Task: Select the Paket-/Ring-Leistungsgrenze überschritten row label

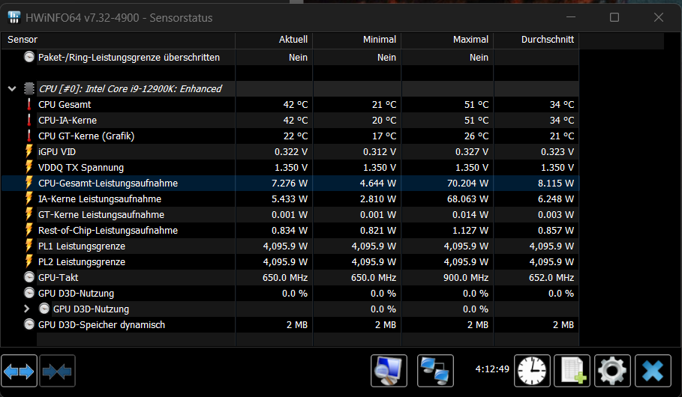Action: tap(129, 58)
